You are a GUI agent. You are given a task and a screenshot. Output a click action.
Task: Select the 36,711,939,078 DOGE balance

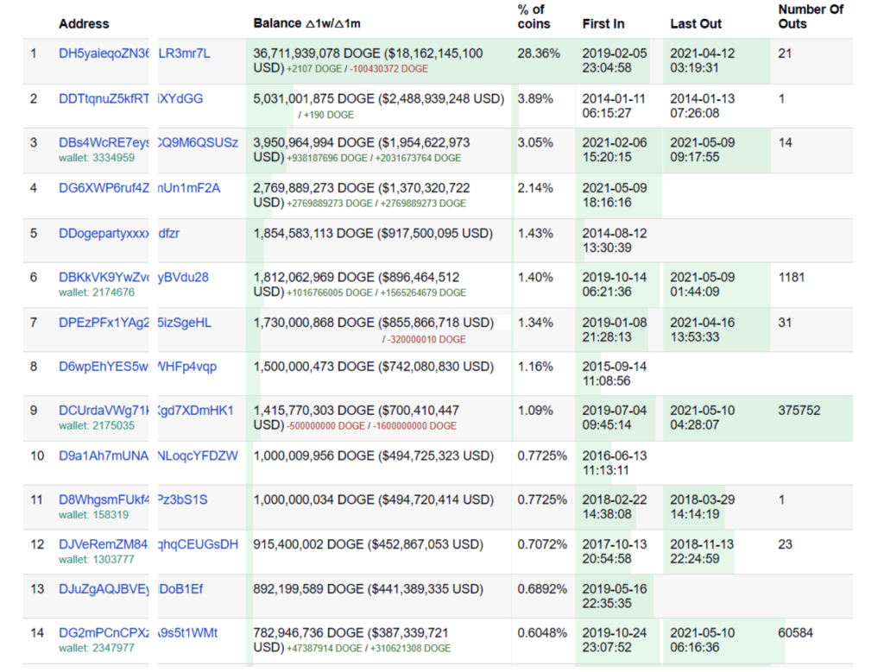(317, 53)
